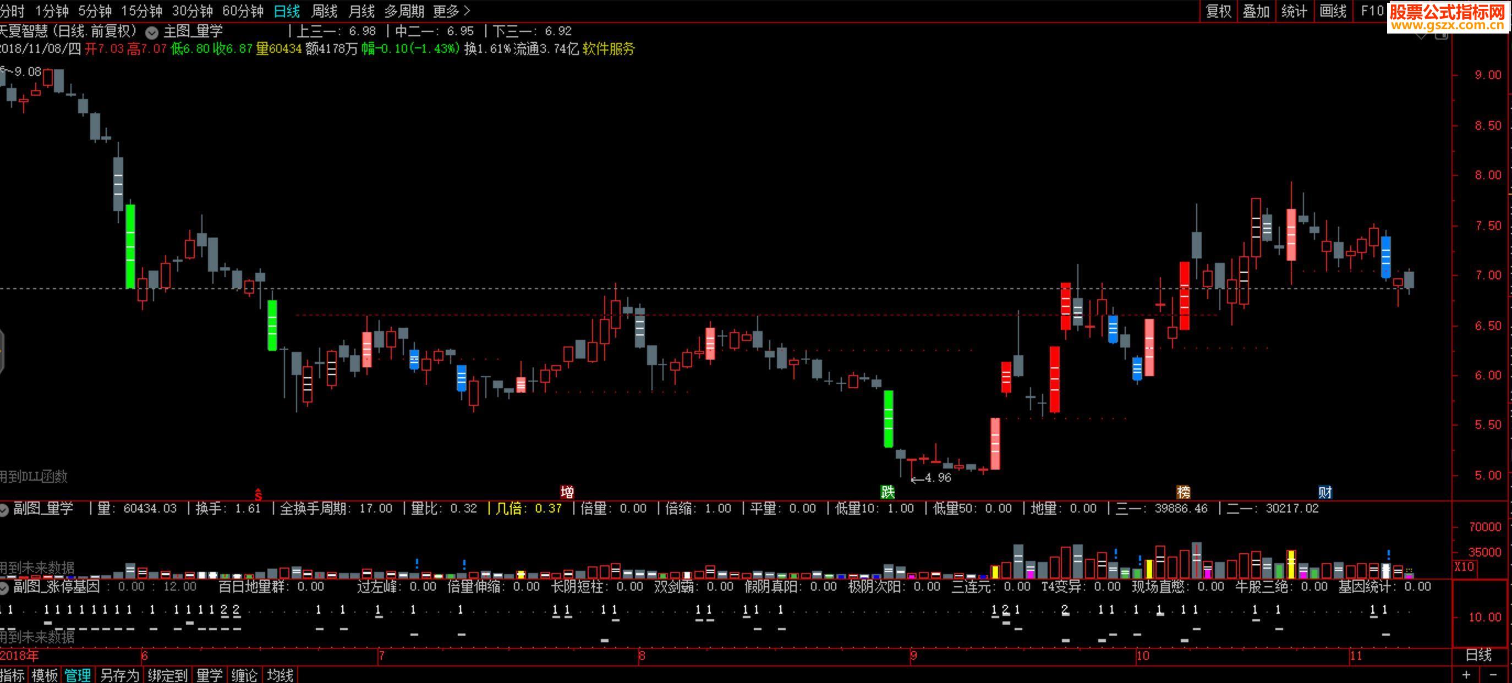Click the 复权 button
The width and height of the screenshot is (1512, 683).
pyautogui.click(x=1219, y=11)
